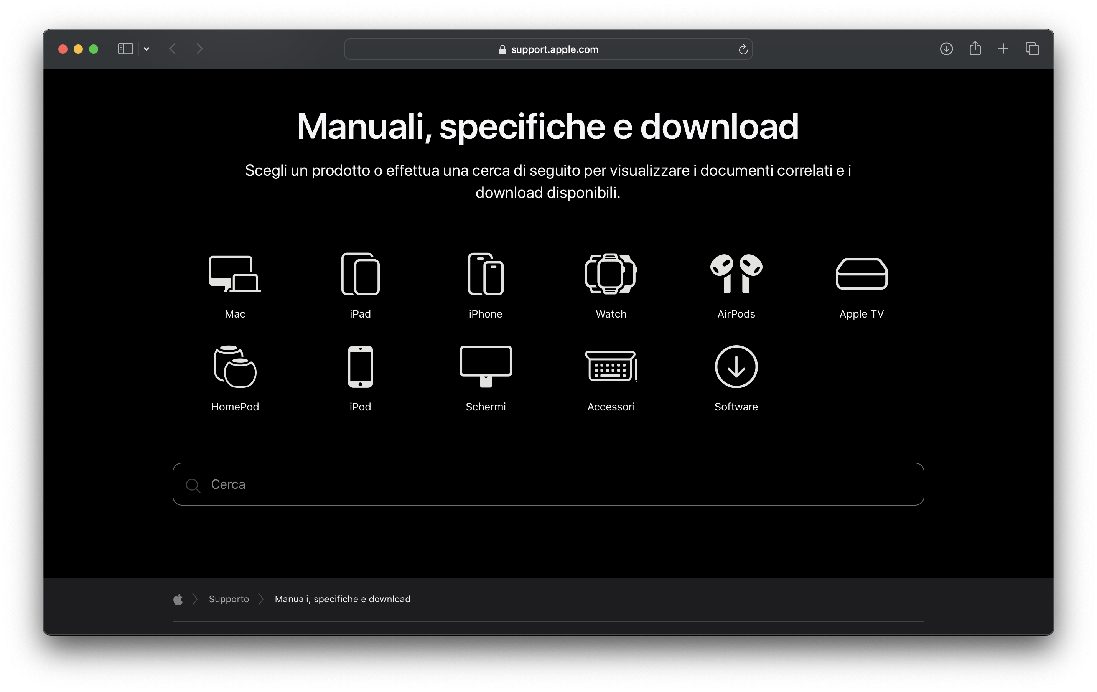Screen dimensions: 1097x692
Task: Enter full screen with green button
Action: pyautogui.click(x=93, y=49)
